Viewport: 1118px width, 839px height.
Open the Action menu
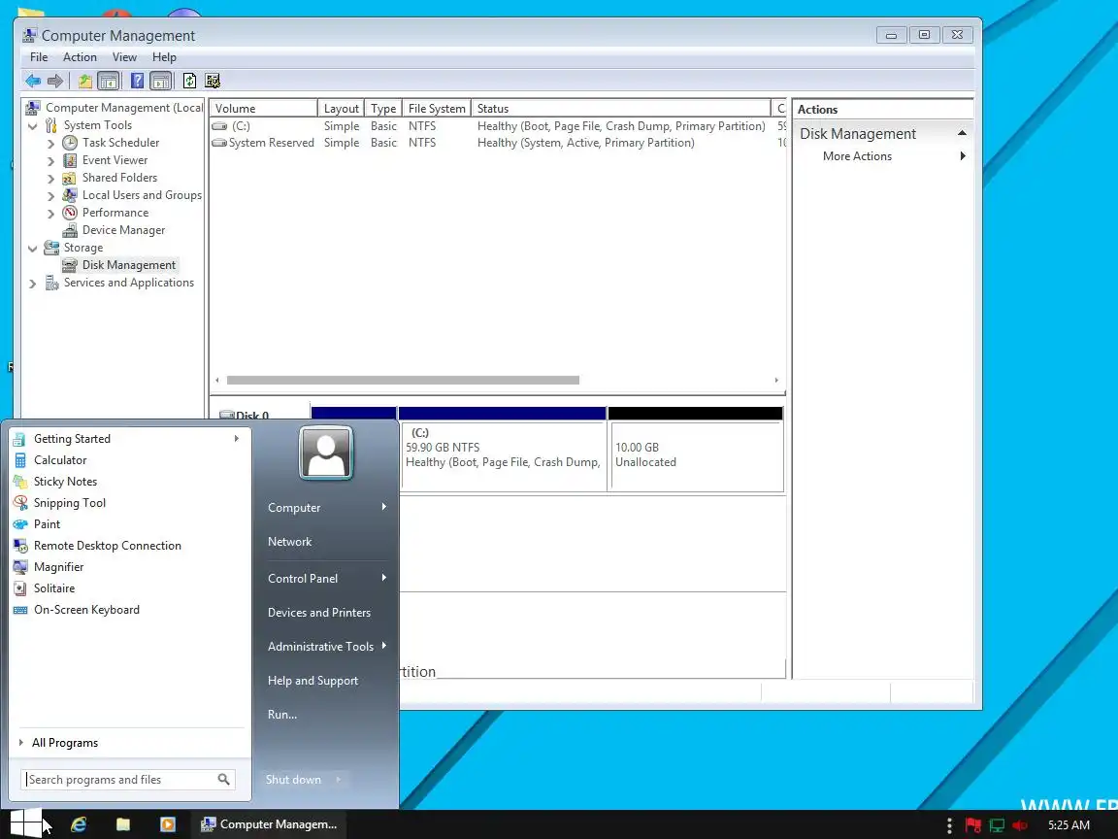pos(80,57)
